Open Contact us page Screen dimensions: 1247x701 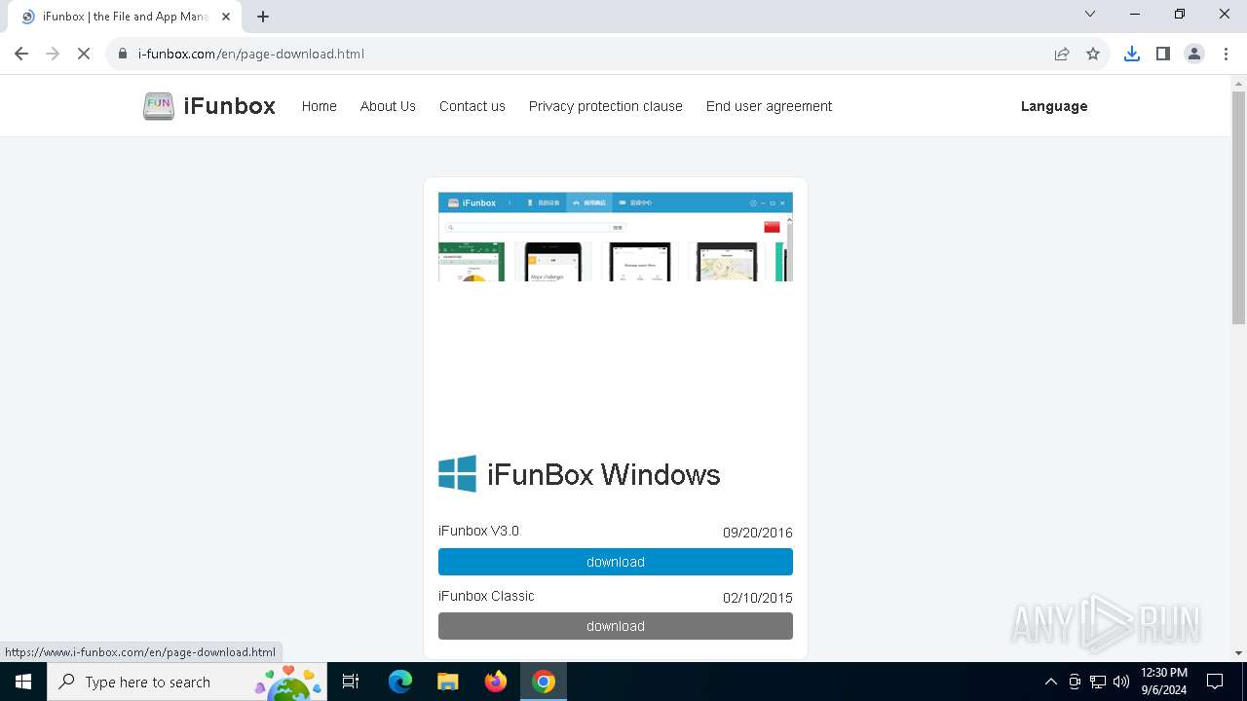coord(472,106)
